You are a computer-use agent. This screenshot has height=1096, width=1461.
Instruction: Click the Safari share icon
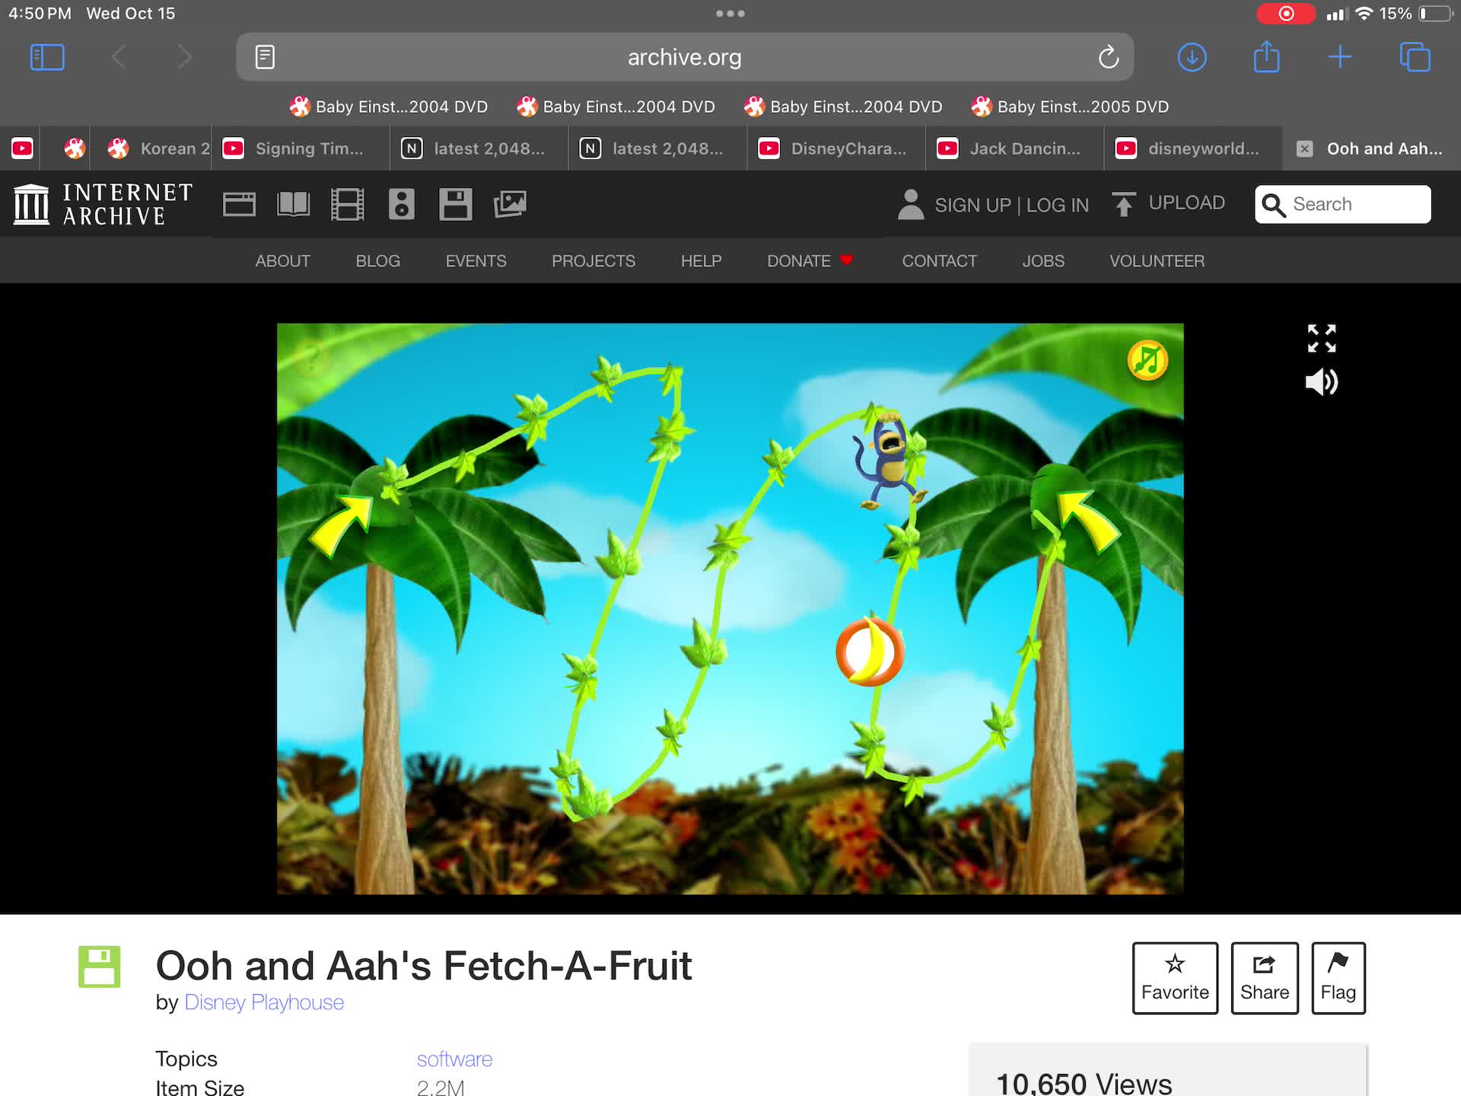[1266, 57]
